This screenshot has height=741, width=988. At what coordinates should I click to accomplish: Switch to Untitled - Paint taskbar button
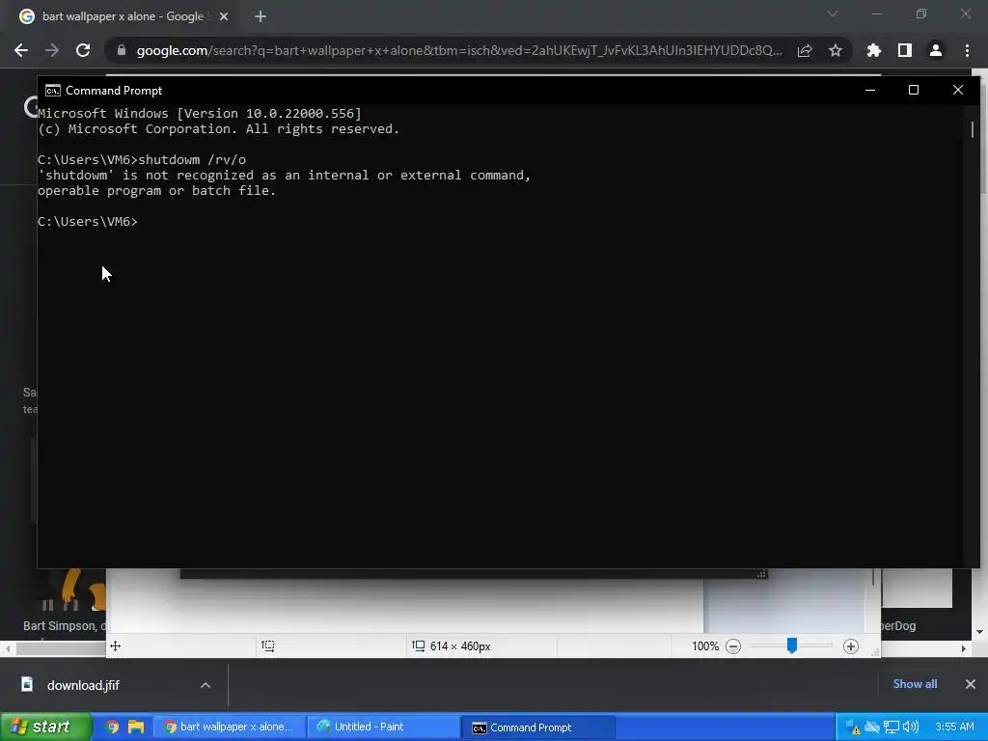[383, 727]
